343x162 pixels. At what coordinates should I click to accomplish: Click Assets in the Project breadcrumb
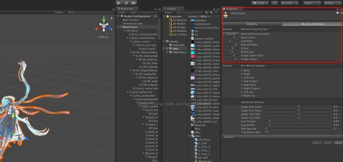pyautogui.click(x=192, y=16)
